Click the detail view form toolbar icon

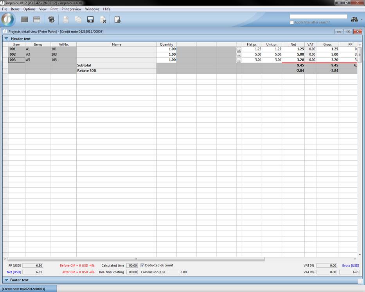[37, 20]
